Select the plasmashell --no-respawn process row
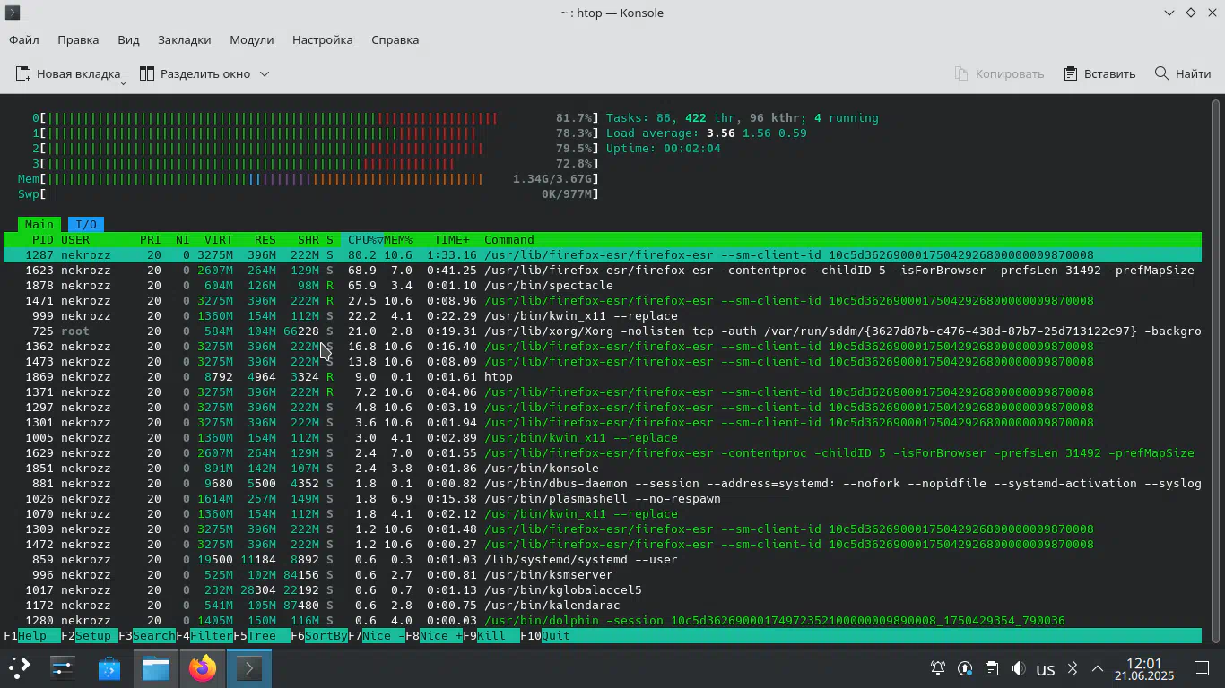 [603, 498]
